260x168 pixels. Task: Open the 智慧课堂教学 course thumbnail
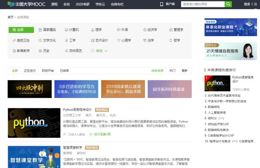[34, 157]
